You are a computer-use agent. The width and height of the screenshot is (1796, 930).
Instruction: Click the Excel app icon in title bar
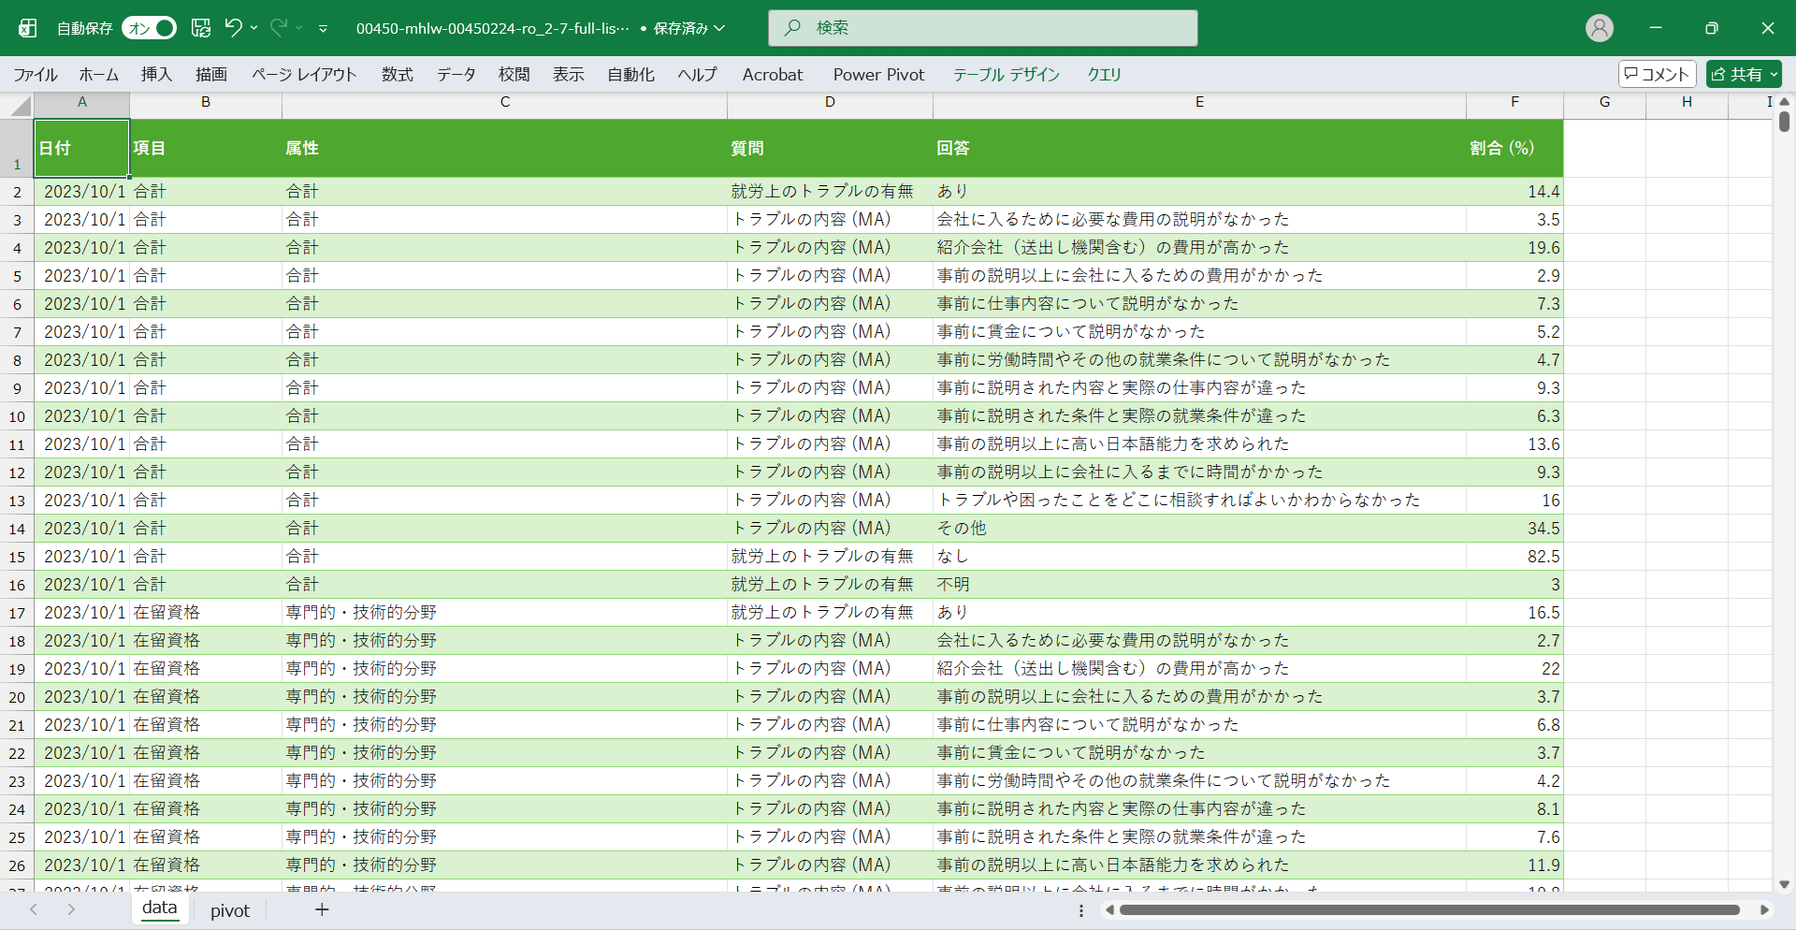[x=28, y=28]
